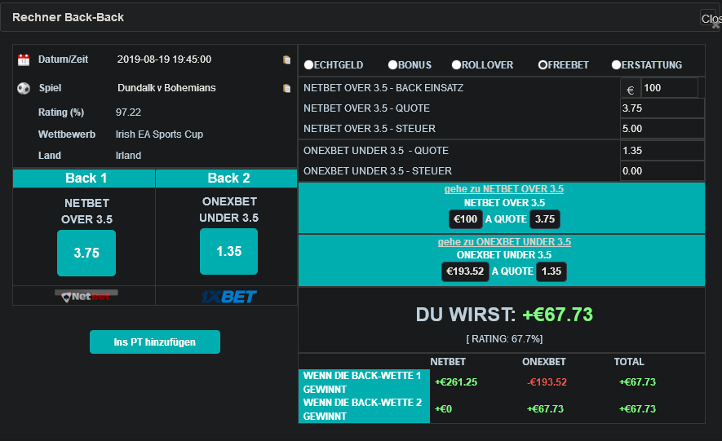
Task: Edit the NETBET OVER 3.5 Steuer field
Action: (x=662, y=129)
